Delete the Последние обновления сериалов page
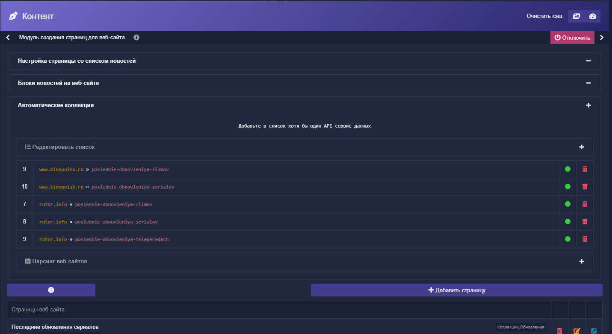 click(x=559, y=331)
